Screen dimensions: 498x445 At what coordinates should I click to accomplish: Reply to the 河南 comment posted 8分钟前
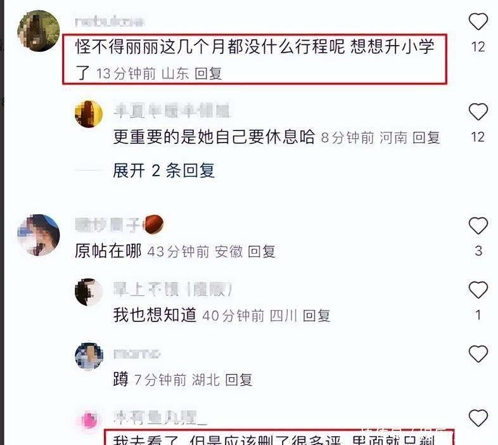coord(426,138)
